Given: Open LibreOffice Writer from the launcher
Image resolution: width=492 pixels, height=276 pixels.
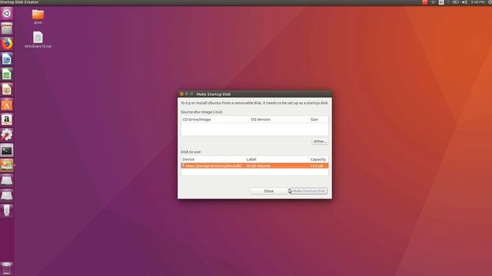Looking at the screenshot, I should (7, 59).
